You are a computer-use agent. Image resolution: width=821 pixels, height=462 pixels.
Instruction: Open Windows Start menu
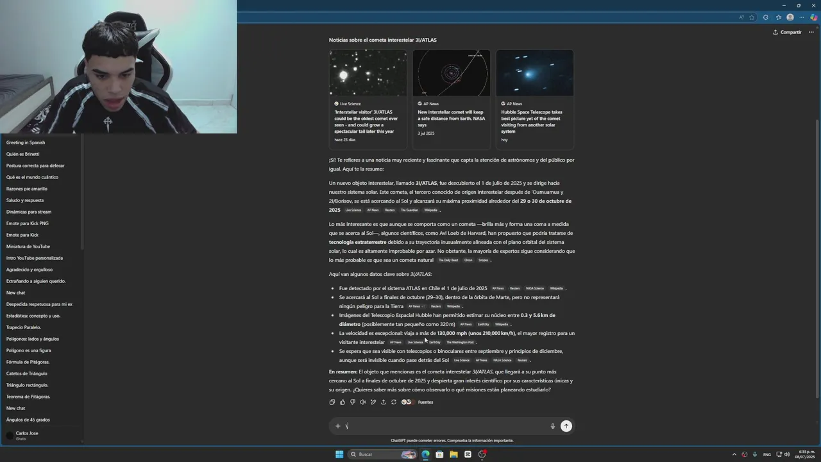tap(339, 454)
